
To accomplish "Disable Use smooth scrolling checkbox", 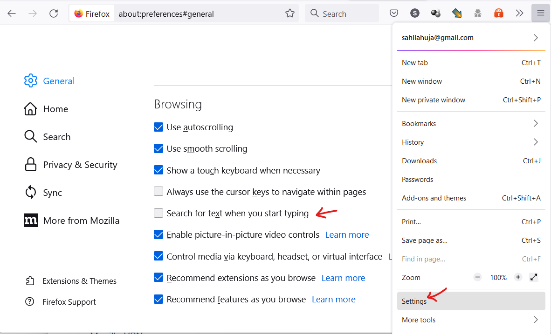I will pos(159,149).
